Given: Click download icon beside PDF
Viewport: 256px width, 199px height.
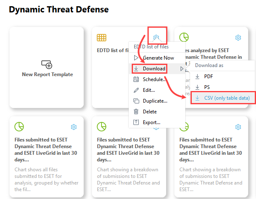Looking at the screenshot, I should pos(198,77).
